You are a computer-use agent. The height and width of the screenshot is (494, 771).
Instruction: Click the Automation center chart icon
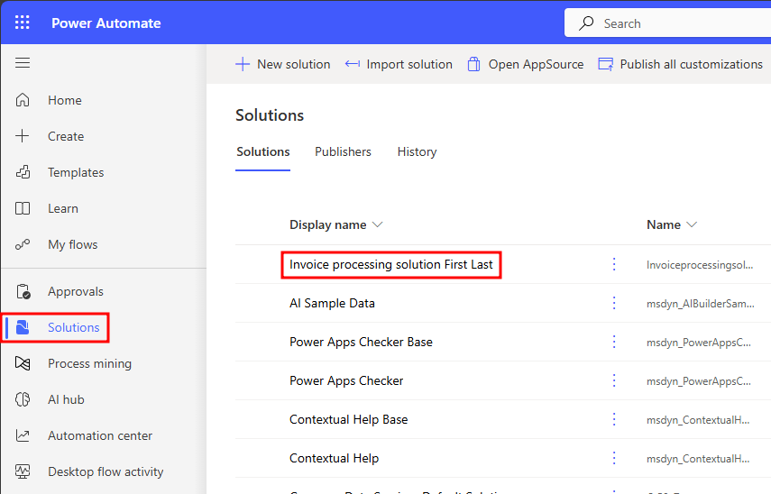coord(23,435)
